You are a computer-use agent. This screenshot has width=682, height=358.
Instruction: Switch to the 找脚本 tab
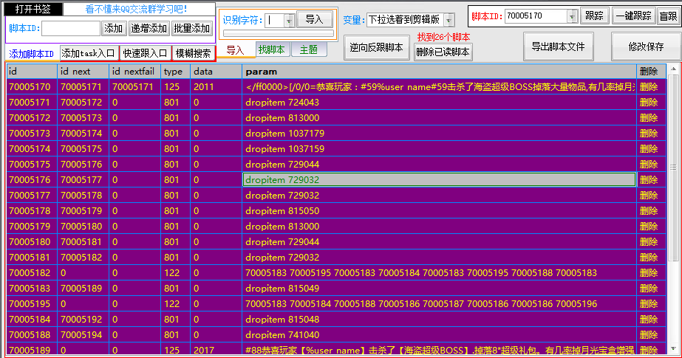tap(271, 50)
